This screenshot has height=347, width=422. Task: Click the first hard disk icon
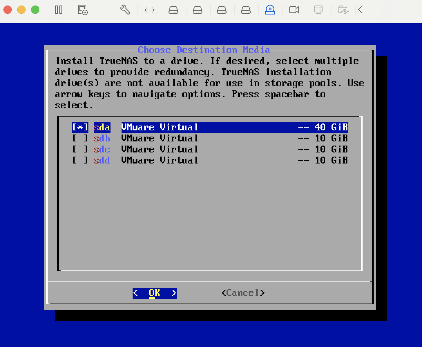(173, 10)
